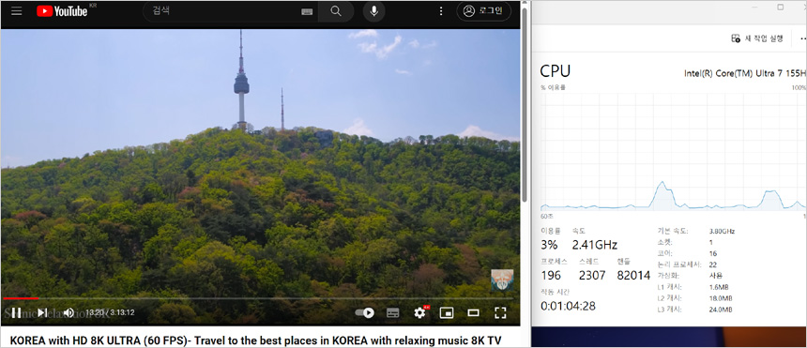Click the Intel(R) Core(TM) Ultra 7 155H label
Image resolution: width=807 pixels, height=348 pixels.
745,73
